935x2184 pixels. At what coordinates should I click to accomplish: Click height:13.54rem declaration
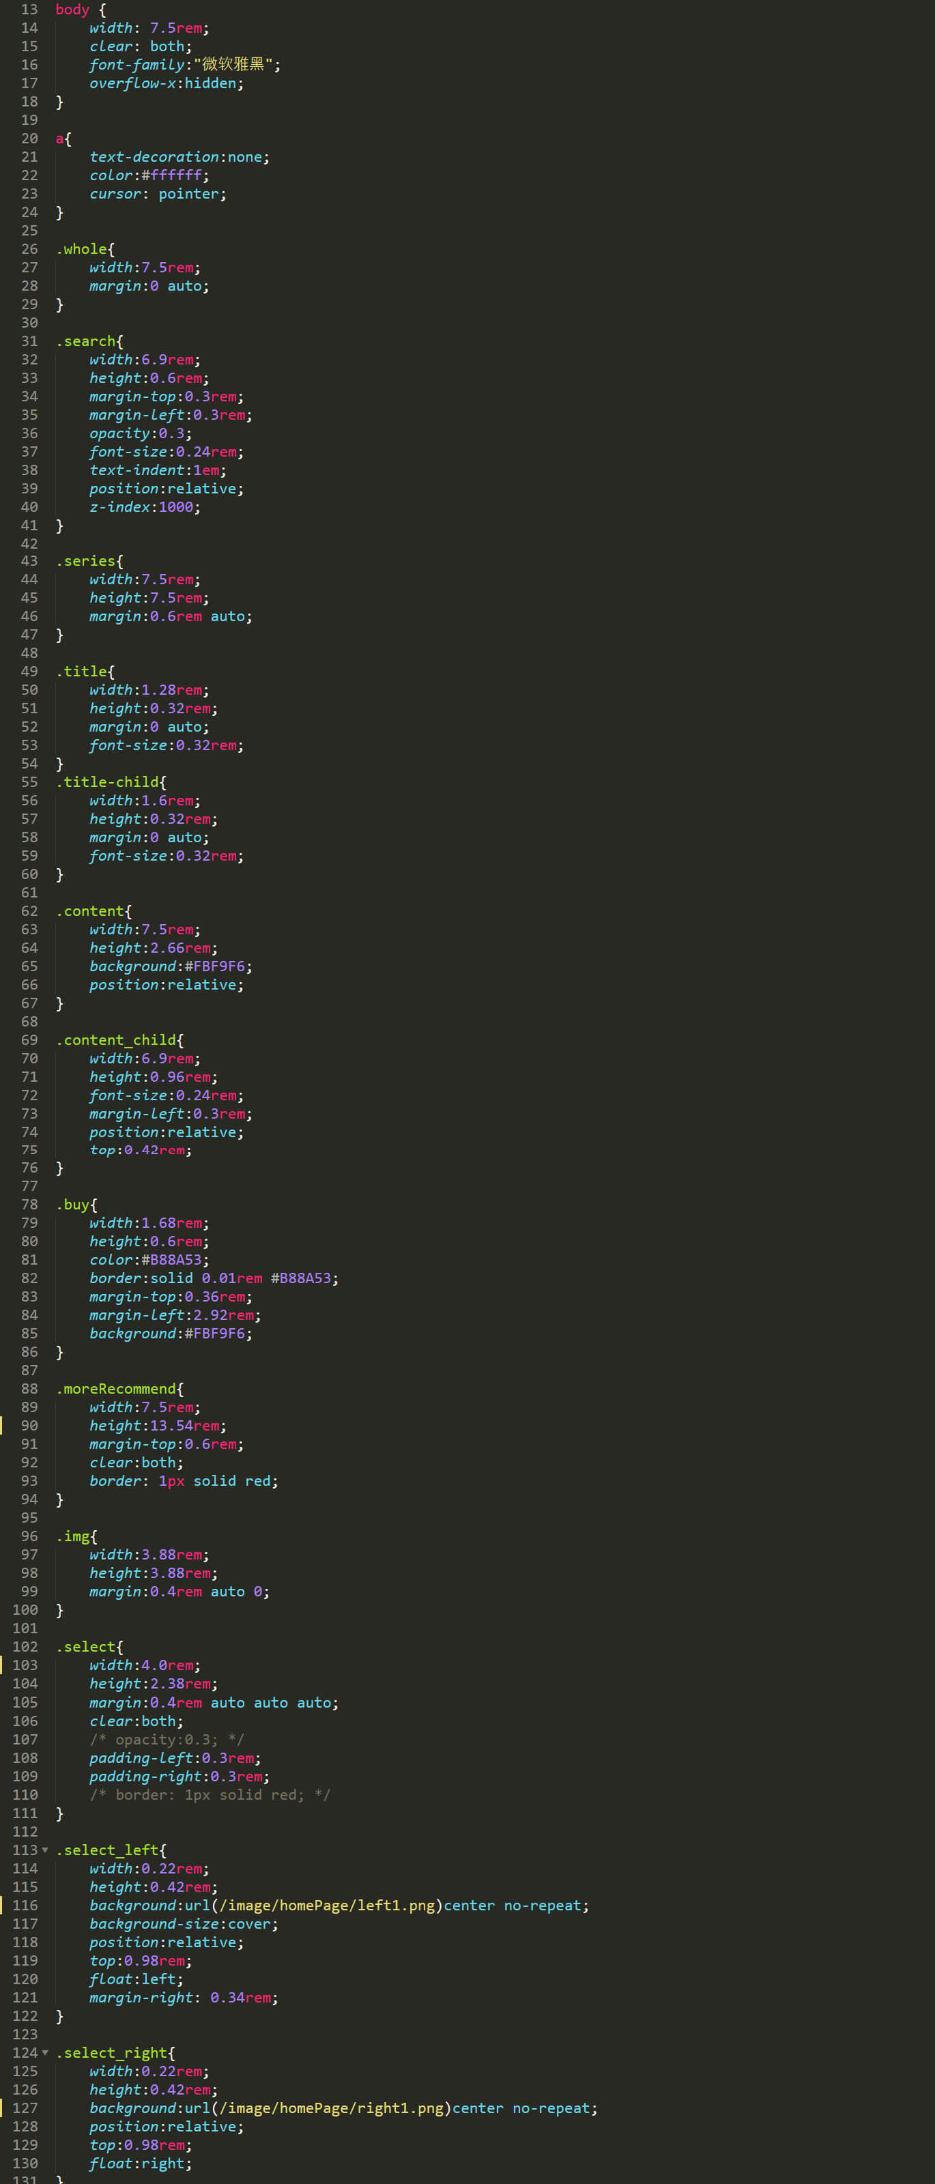[x=158, y=1426]
